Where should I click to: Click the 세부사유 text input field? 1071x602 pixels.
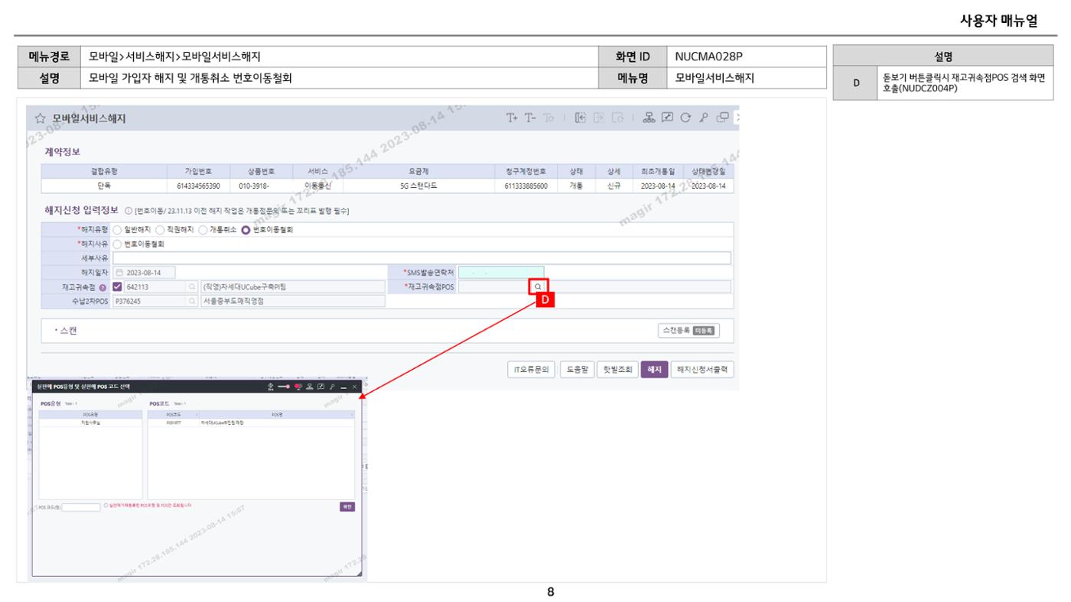coord(421,258)
